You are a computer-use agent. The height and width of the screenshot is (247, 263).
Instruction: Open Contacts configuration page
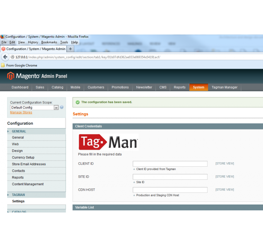point(36,171)
